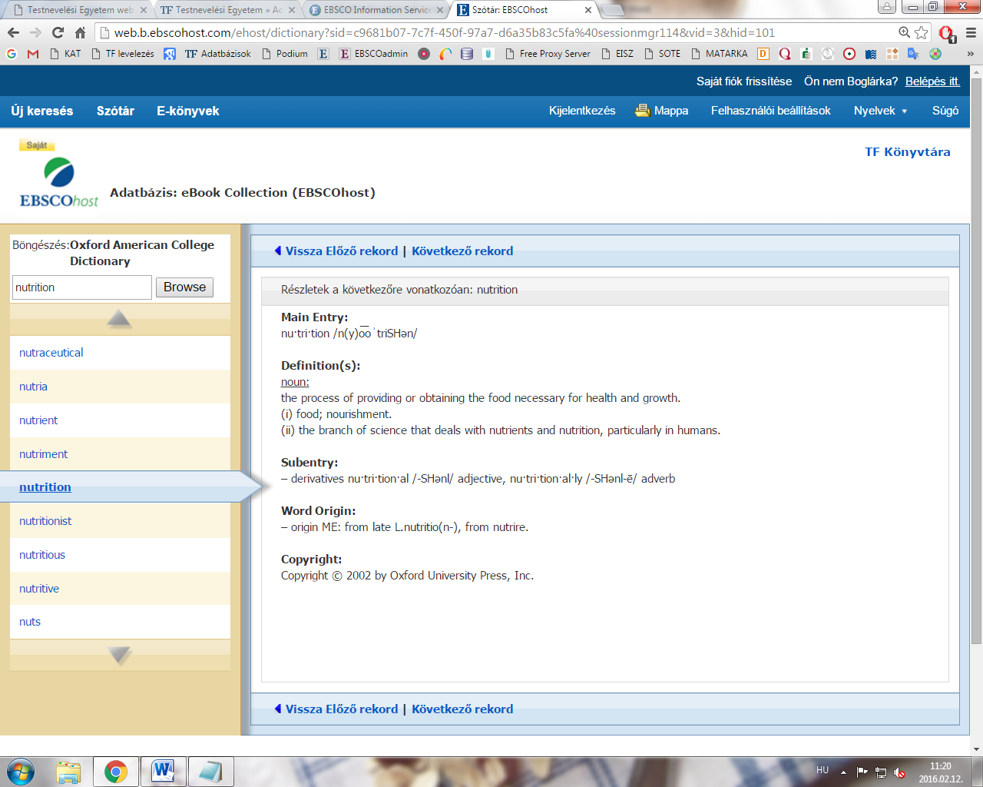
Task: Click the database cylinder bookmark icon
Action: coord(467,54)
